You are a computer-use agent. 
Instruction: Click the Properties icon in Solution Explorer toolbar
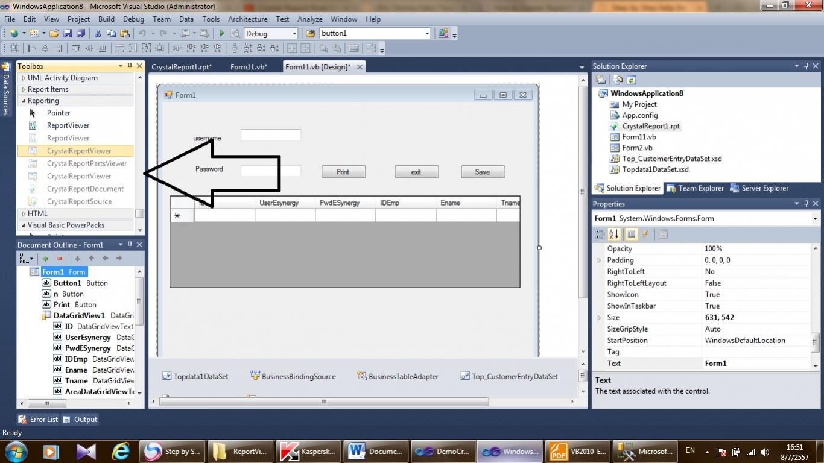coord(601,80)
